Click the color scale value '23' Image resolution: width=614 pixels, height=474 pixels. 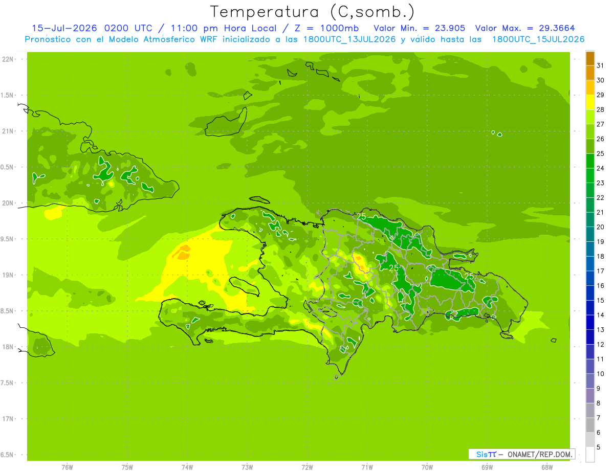[600, 183]
